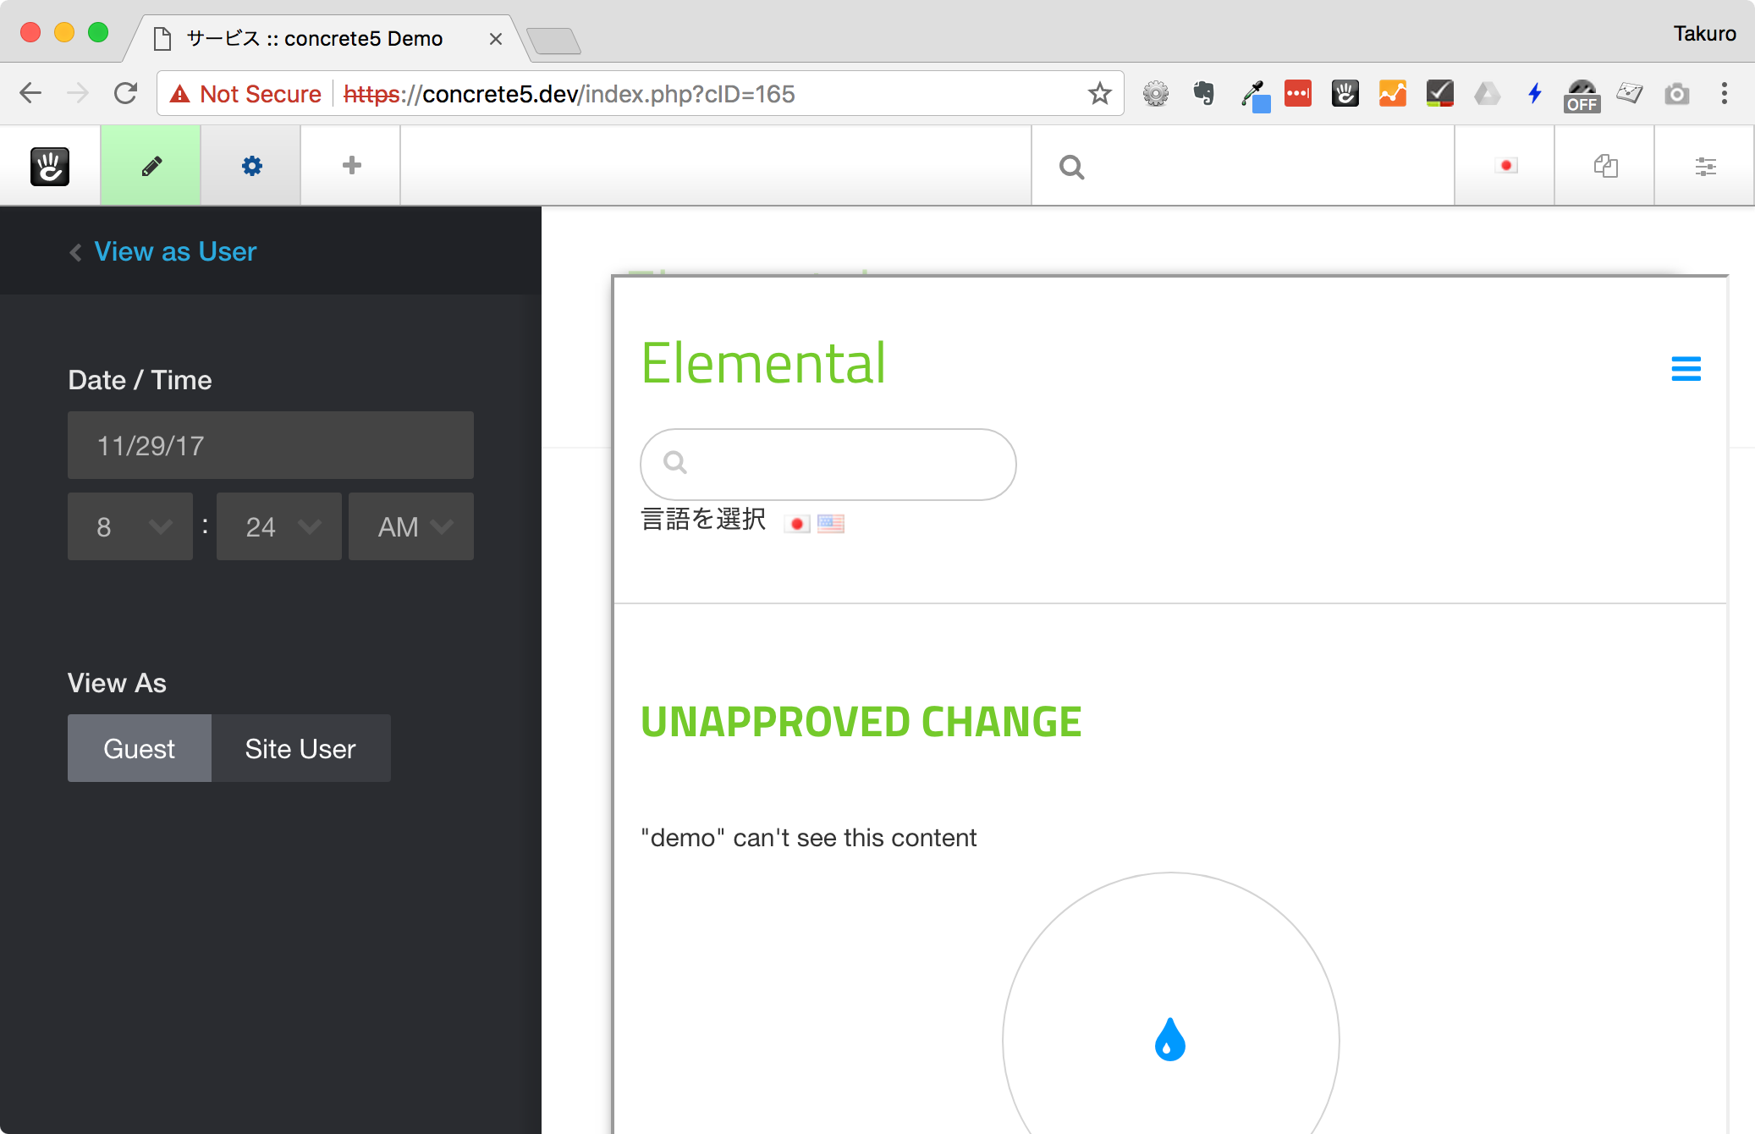Open the hour dropdown showing 8
Screen dimensions: 1755x1134
click(x=129, y=526)
